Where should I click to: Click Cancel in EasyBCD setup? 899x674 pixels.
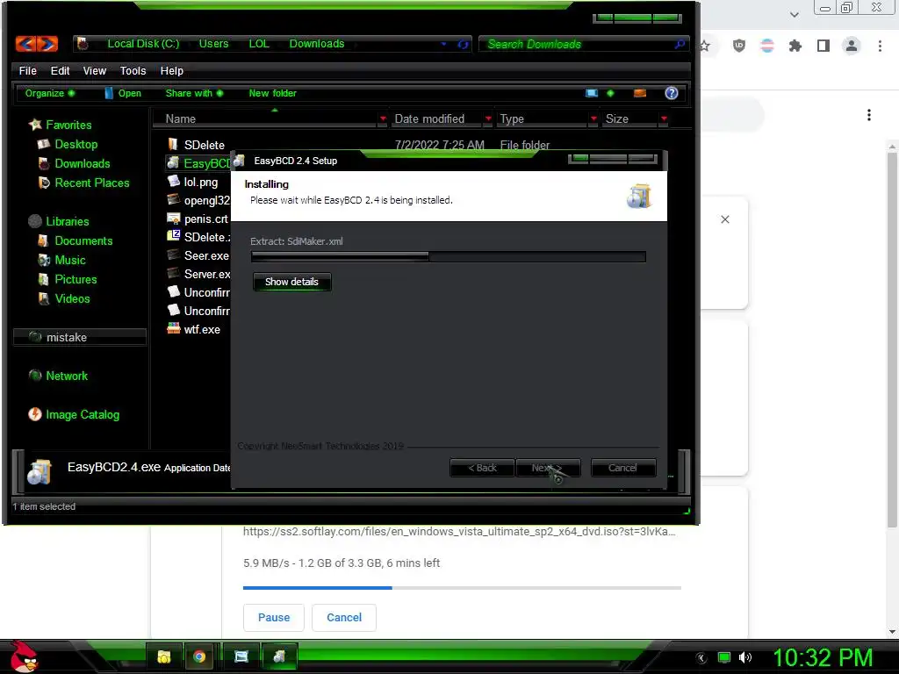[622, 468]
